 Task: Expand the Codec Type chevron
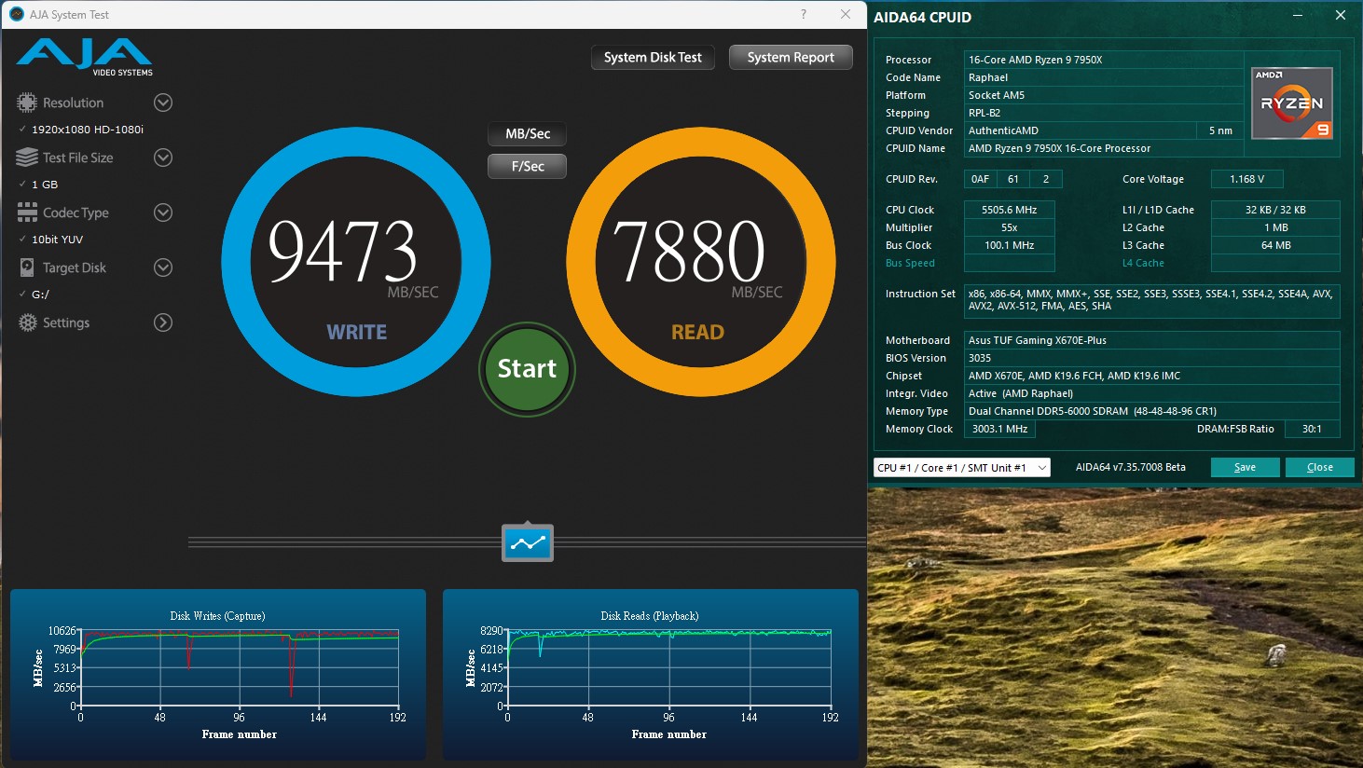pos(163,213)
